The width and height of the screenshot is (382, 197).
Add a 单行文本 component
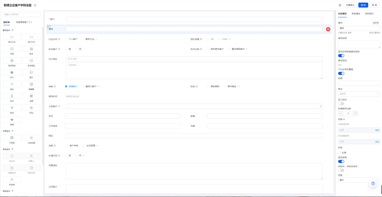(12, 37)
